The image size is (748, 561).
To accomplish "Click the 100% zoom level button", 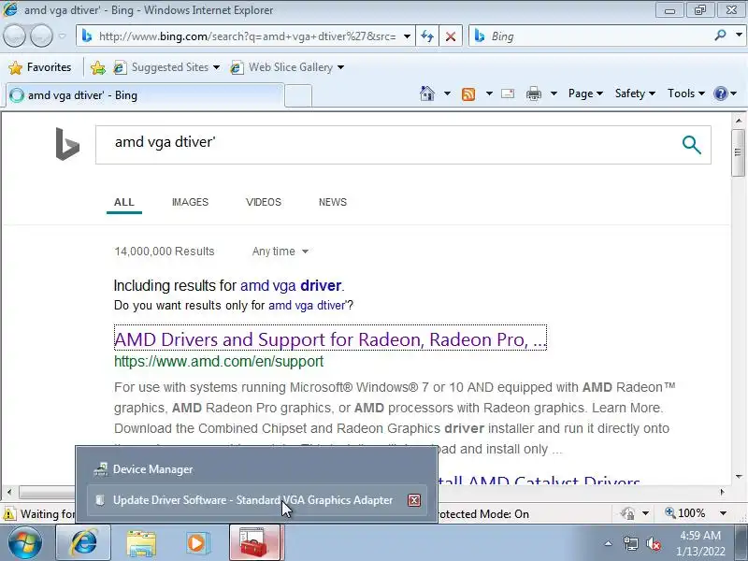I will 685,513.
